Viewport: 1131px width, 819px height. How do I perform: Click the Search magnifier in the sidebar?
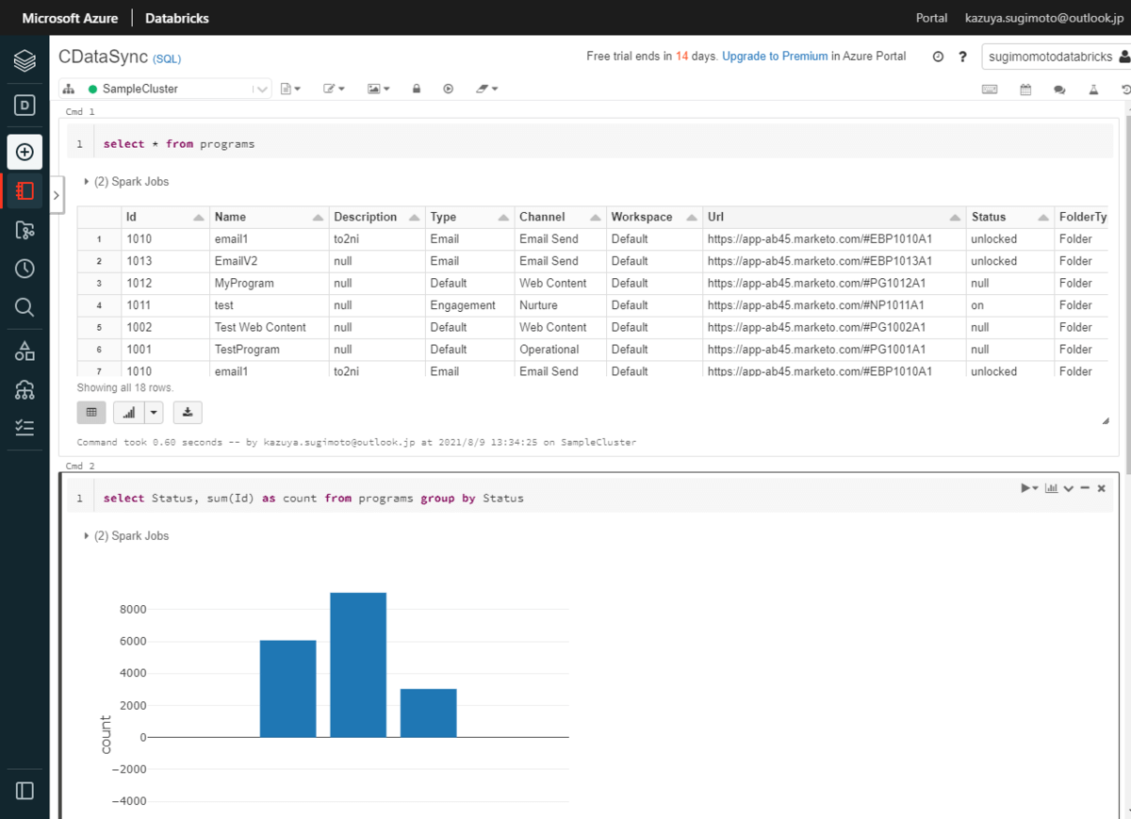click(x=25, y=307)
